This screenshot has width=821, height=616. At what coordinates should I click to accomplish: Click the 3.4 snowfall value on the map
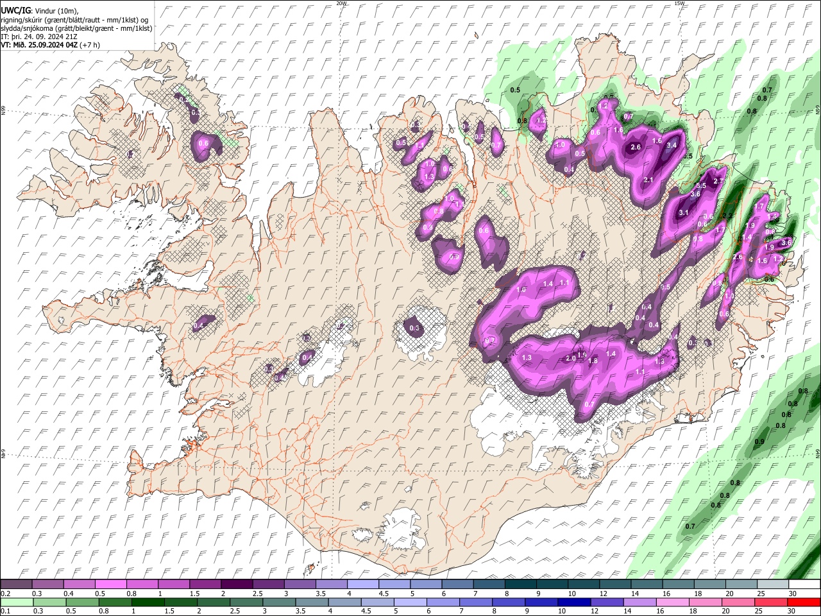[x=672, y=146]
